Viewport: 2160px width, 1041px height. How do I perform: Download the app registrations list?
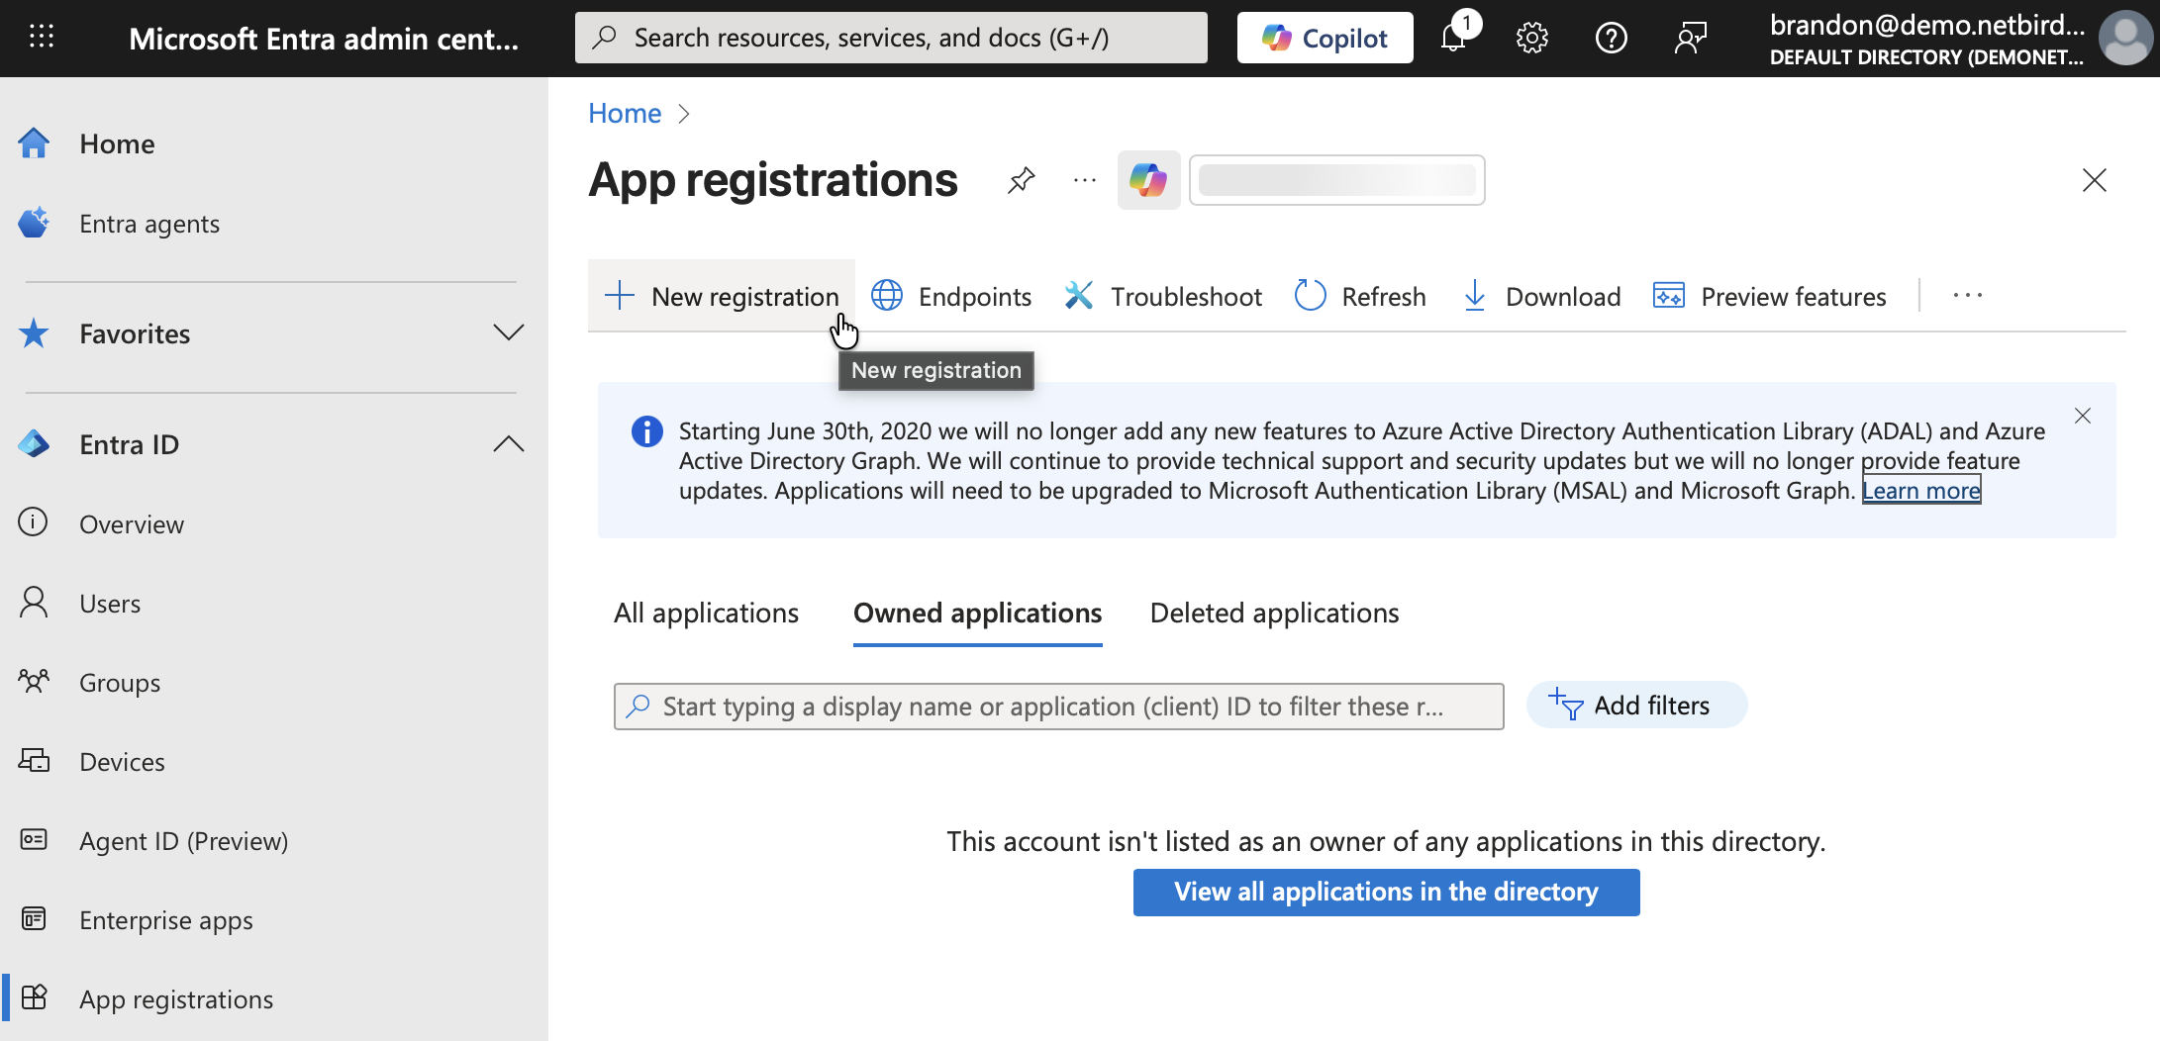pyautogui.click(x=1540, y=295)
